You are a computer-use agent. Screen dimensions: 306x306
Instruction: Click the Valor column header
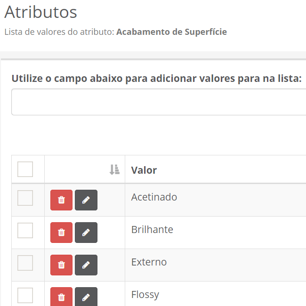pos(144,170)
